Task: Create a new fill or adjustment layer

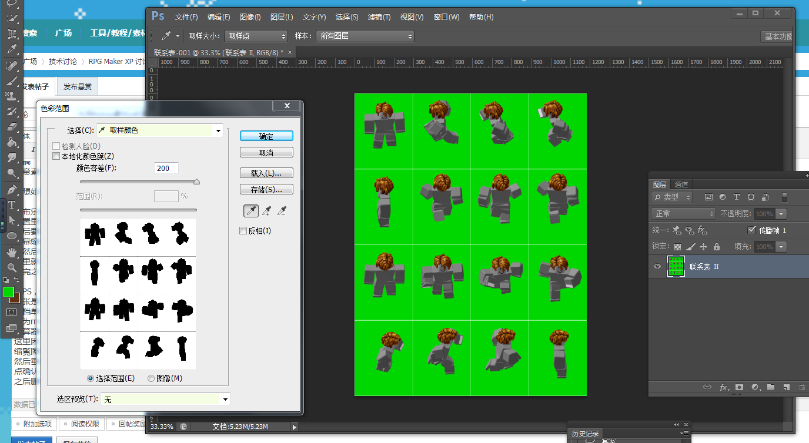Action: click(x=755, y=388)
